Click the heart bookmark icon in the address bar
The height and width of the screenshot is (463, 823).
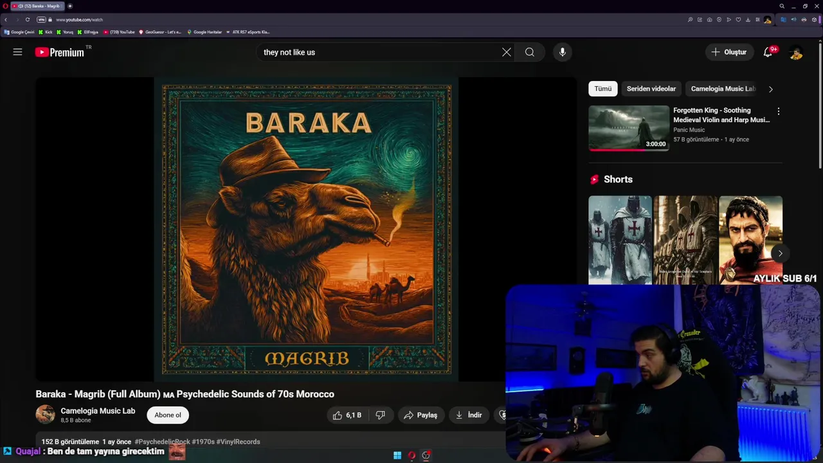(738, 19)
